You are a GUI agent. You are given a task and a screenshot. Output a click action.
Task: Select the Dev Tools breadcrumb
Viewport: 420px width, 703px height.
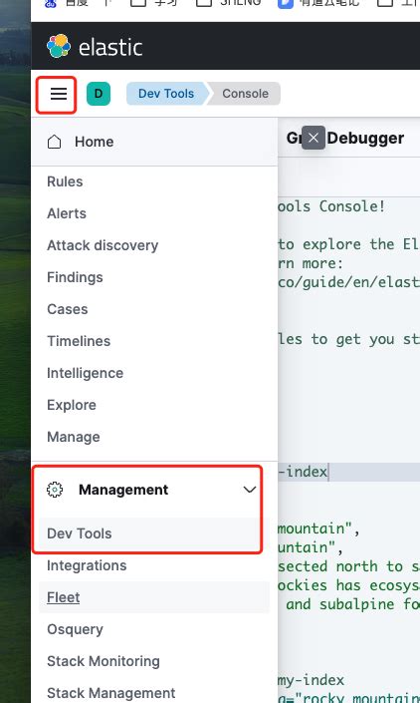coord(166,94)
